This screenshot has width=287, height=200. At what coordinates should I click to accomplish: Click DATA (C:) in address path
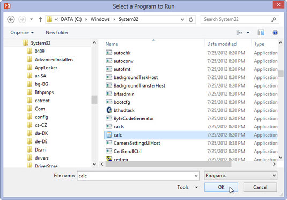[x=71, y=19]
